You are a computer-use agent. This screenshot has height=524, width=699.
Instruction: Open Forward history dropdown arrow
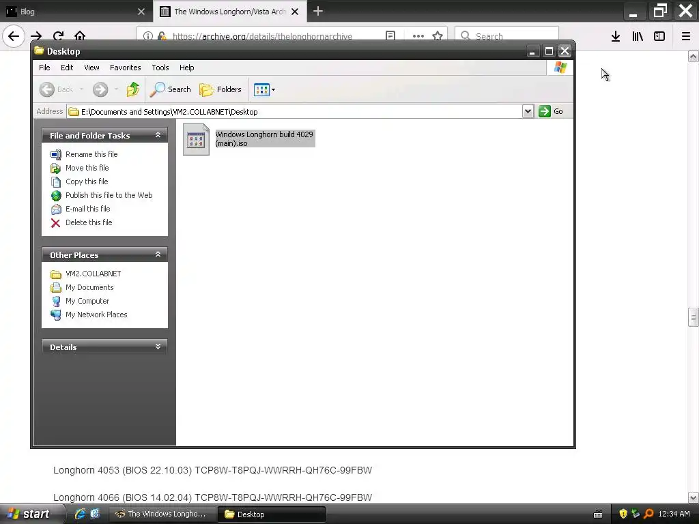[116, 89]
